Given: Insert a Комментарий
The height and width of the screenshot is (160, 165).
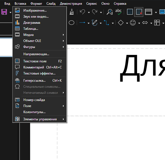Looking at the screenshot, I should [x=40, y=67].
